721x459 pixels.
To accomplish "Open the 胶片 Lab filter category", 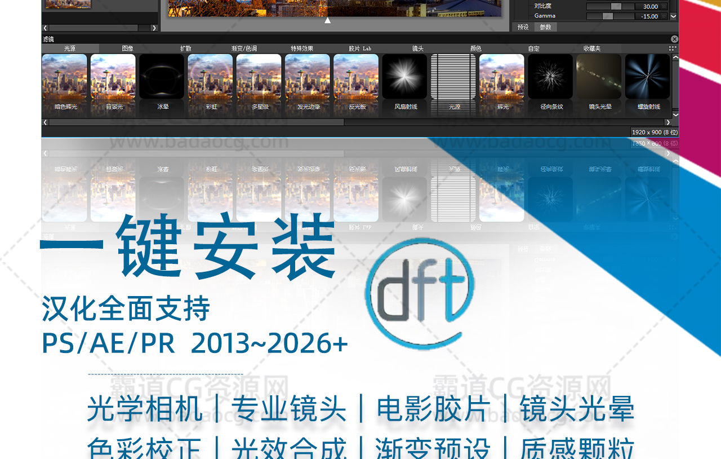I will (x=360, y=48).
